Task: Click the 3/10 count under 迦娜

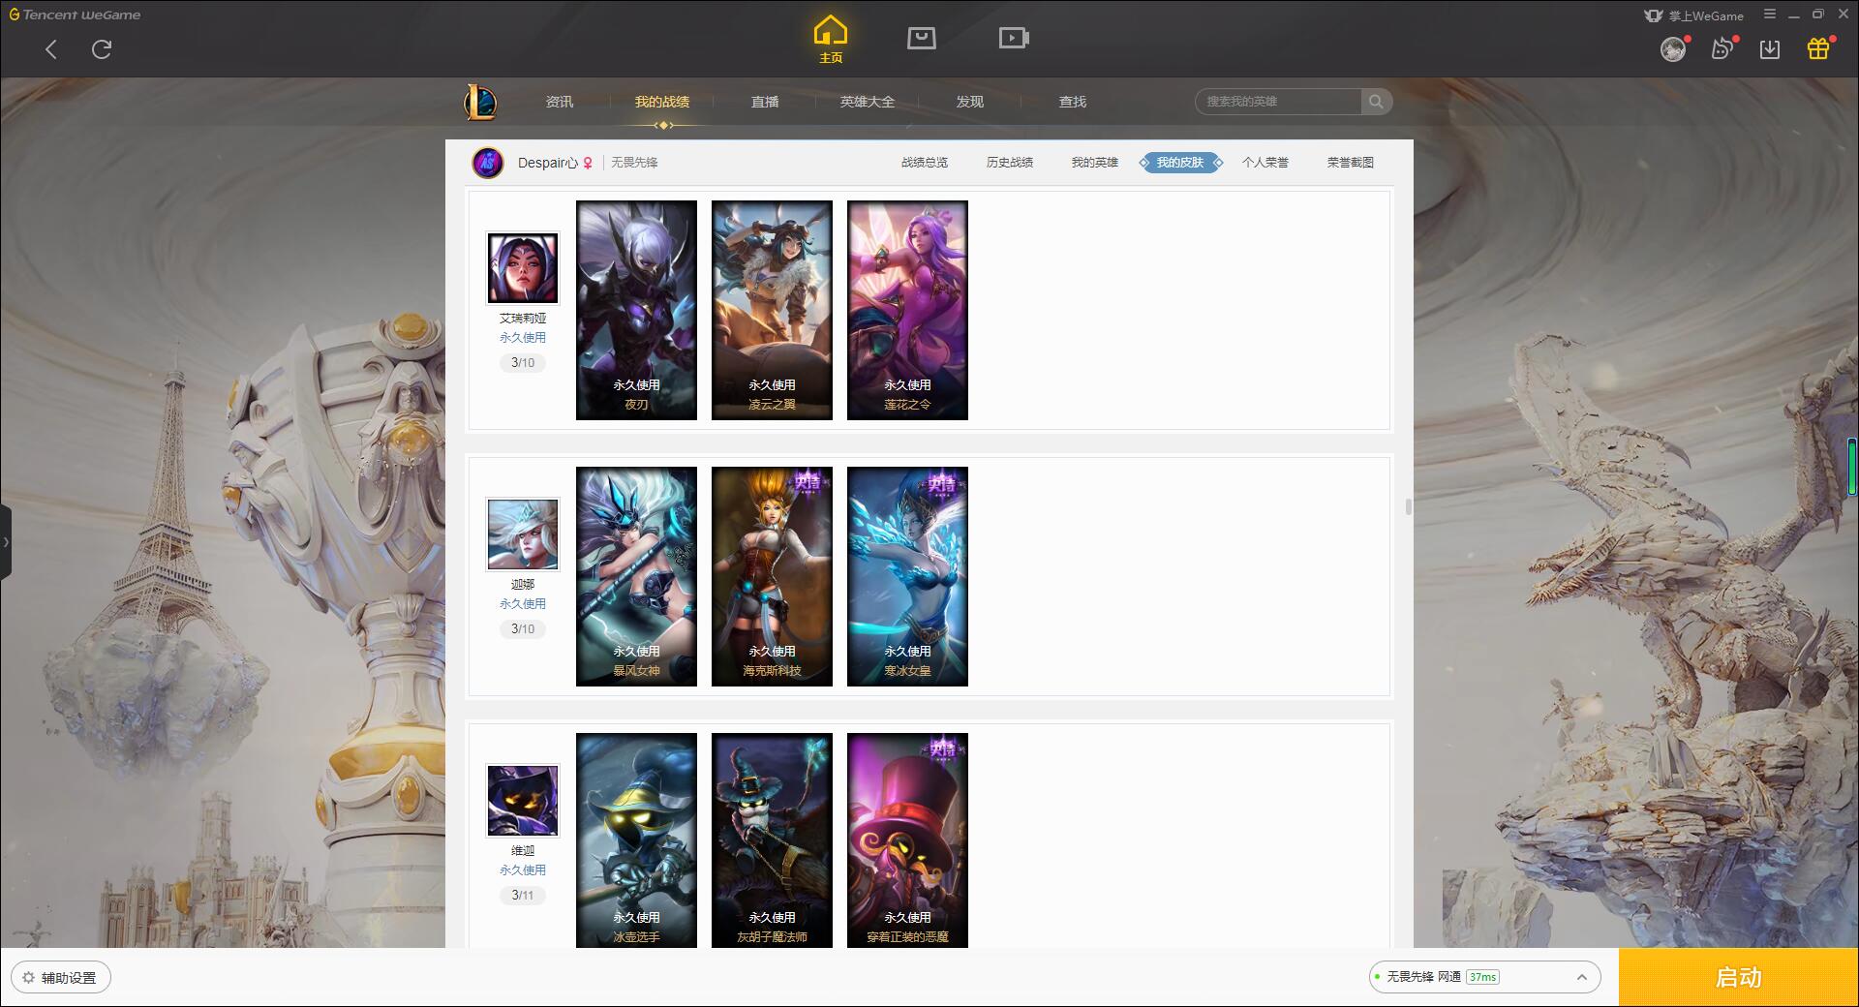Action: (x=523, y=629)
